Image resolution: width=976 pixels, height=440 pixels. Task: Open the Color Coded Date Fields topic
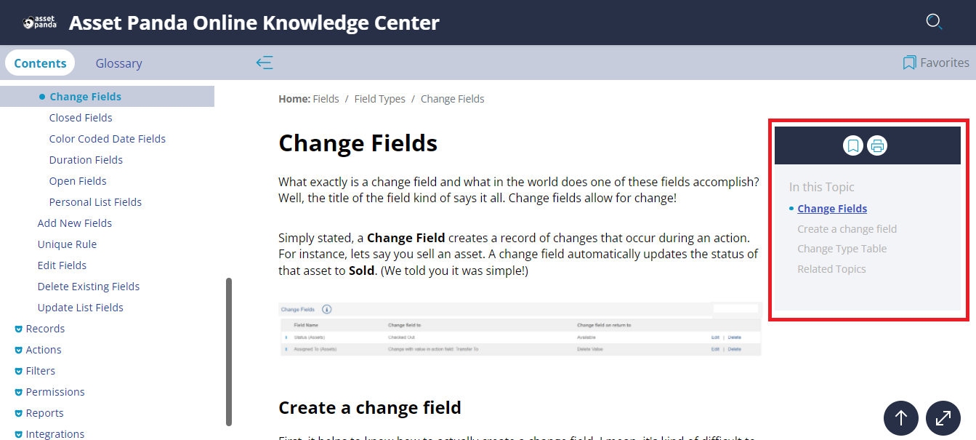tap(108, 139)
